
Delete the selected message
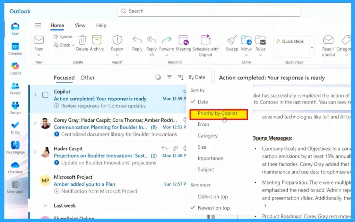pyautogui.click(x=82, y=43)
